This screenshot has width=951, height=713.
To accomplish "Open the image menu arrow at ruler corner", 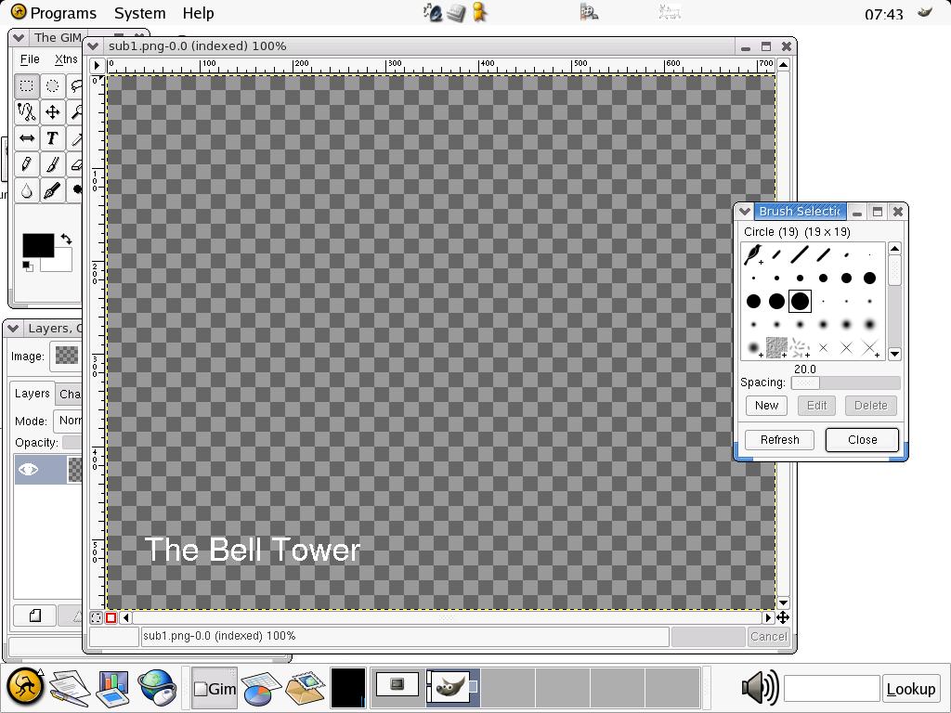I will click(97, 65).
